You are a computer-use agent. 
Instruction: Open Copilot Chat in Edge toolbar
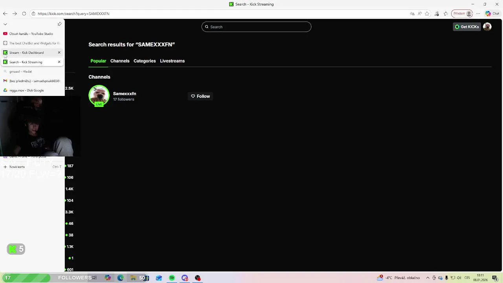493,13
